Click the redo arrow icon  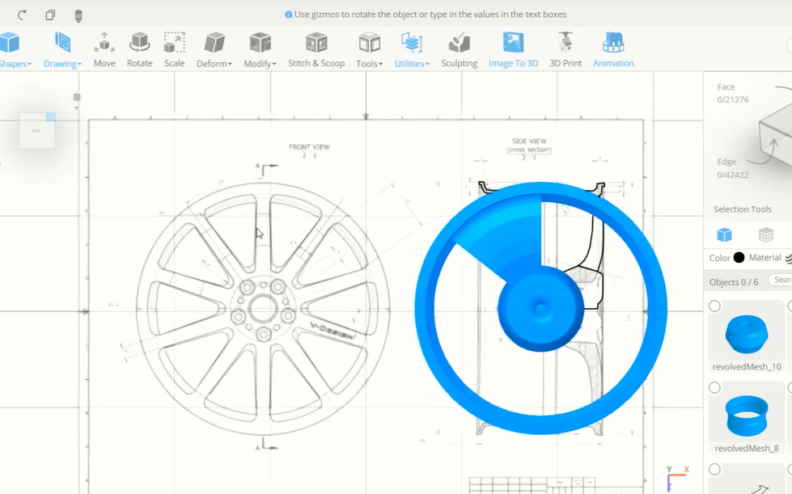[x=21, y=15]
